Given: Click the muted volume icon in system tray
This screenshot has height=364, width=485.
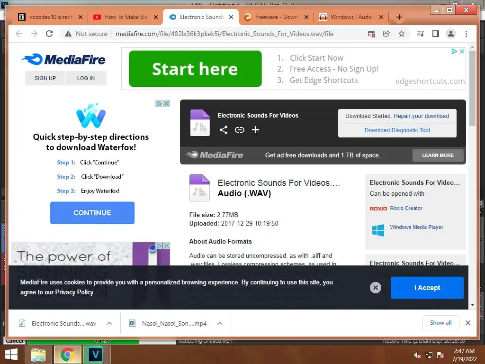Looking at the screenshot, I should tap(417, 355).
